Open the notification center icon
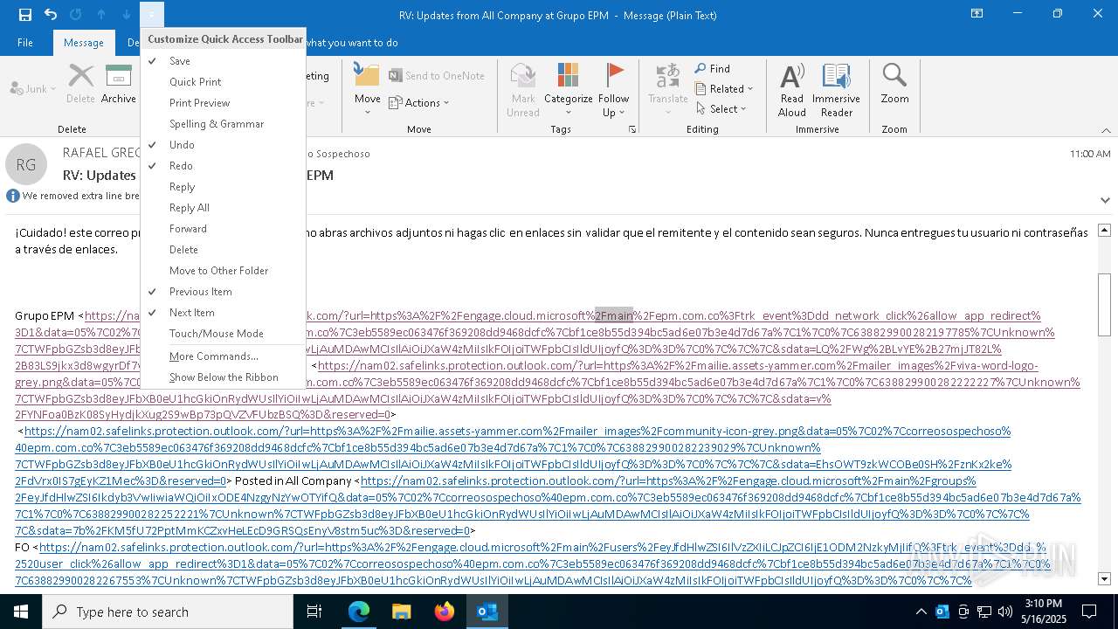This screenshot has width=1118, height=629. pos(1089,612)
